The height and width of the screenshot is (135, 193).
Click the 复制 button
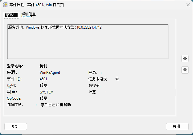(x=16, y=126)
